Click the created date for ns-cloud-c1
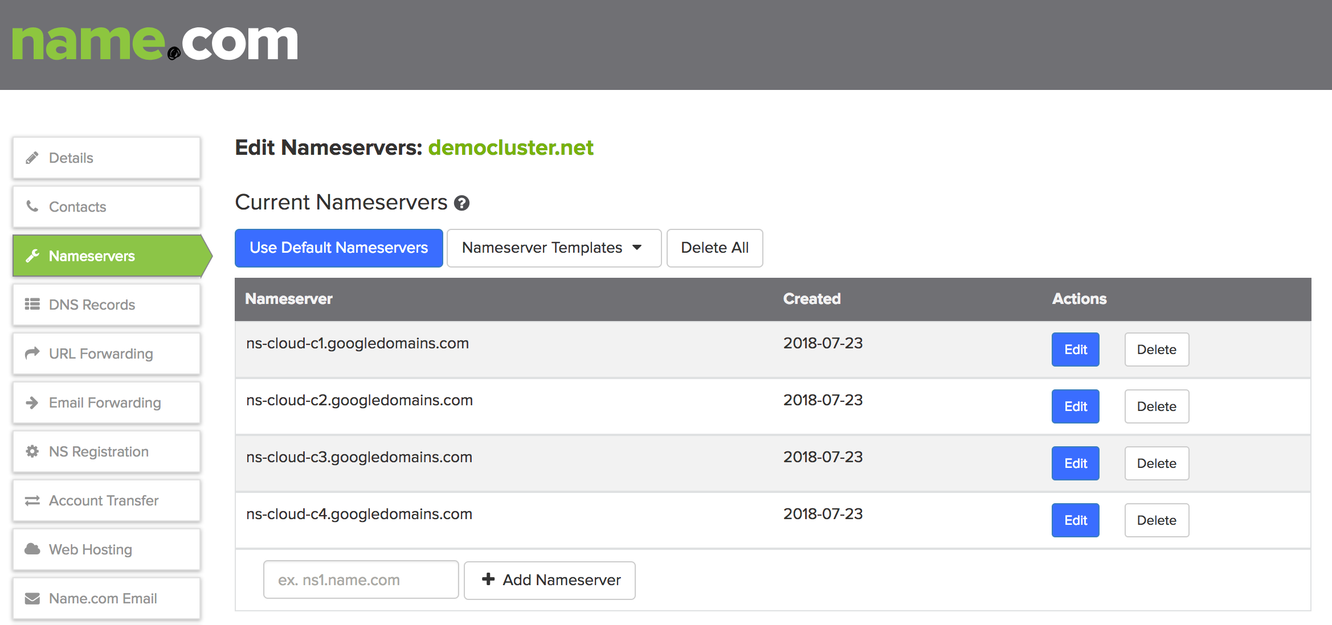The width and height of the screenshot is (1332, 625). [x=823, y=343]
